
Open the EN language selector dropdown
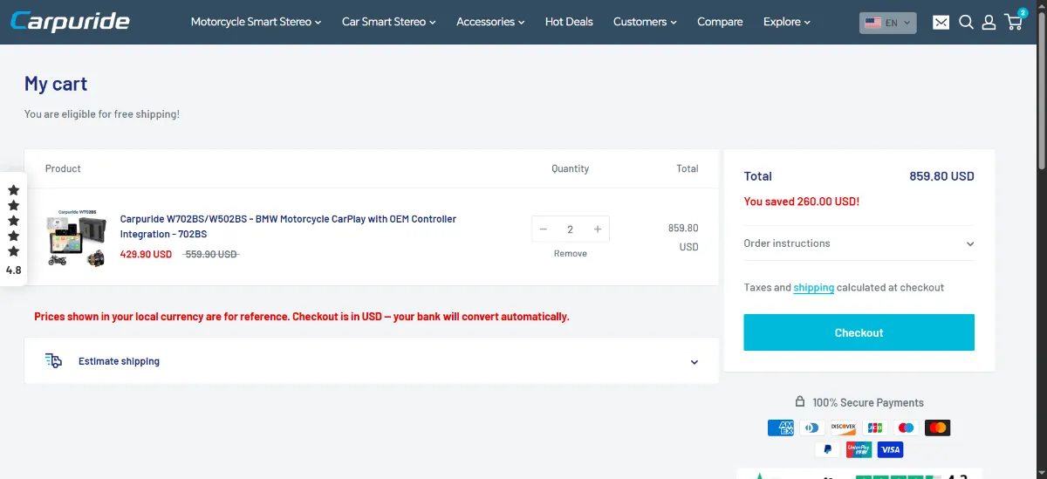pyautogui.click(x=887, y=23)
